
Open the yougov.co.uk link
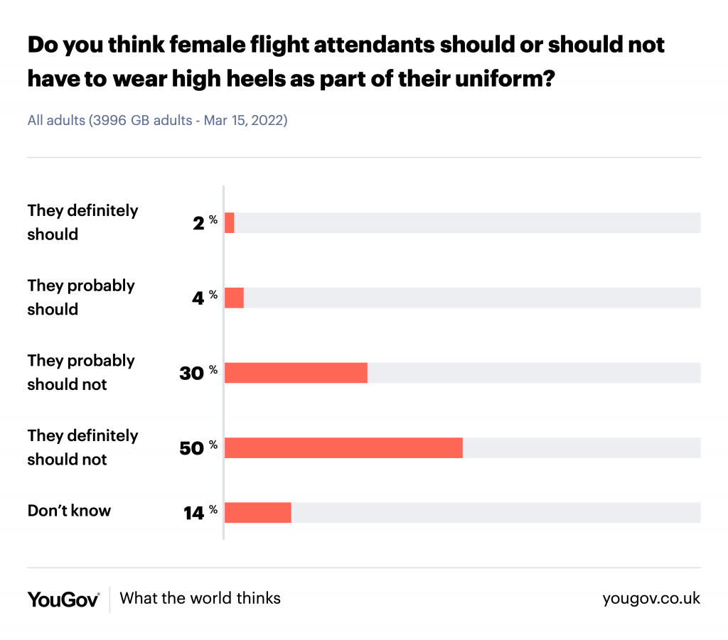(x=651, y=598)
